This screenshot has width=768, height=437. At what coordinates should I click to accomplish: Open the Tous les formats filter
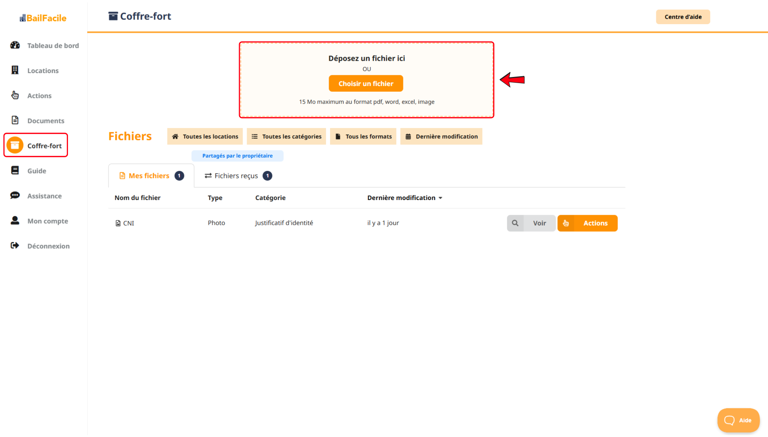point(363,136)
